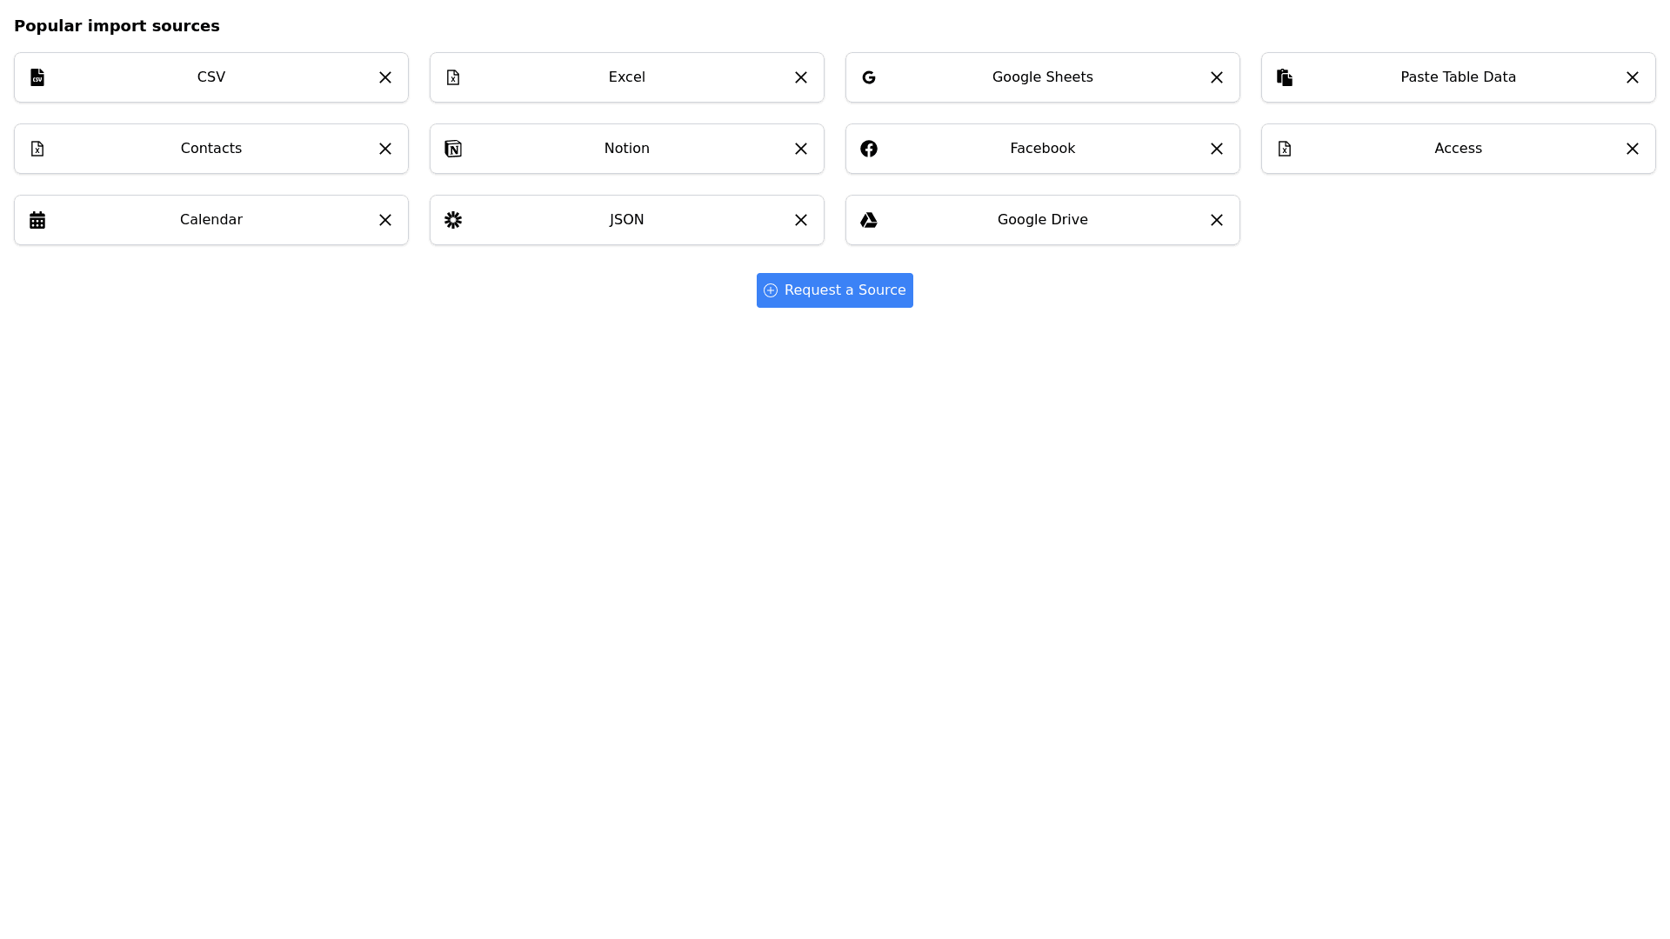Click the Calendar icon

pyautogui.click(x=37, y=220)
